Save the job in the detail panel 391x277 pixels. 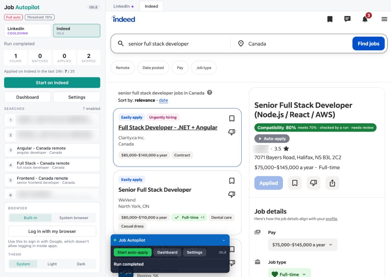coord(294,183)
